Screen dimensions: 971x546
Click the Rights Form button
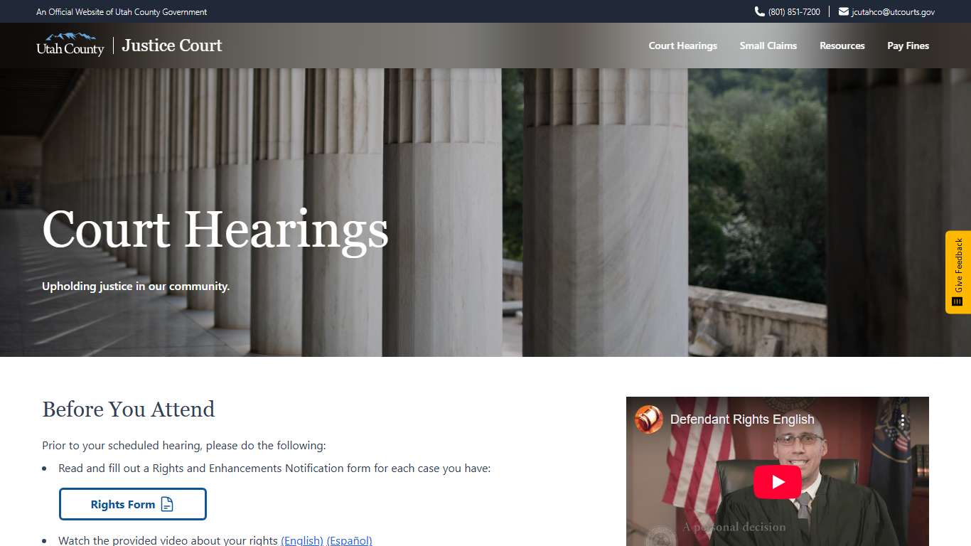point(133,504)
